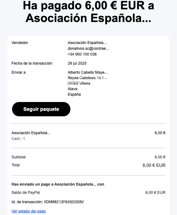Select the transaction date 29 jul 2025
Screen dimensions: 177x215
77,63
